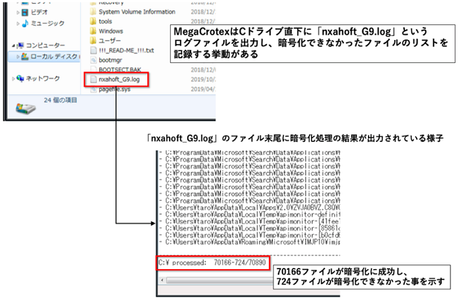Select the pagefile.sys file

(116, 88)
